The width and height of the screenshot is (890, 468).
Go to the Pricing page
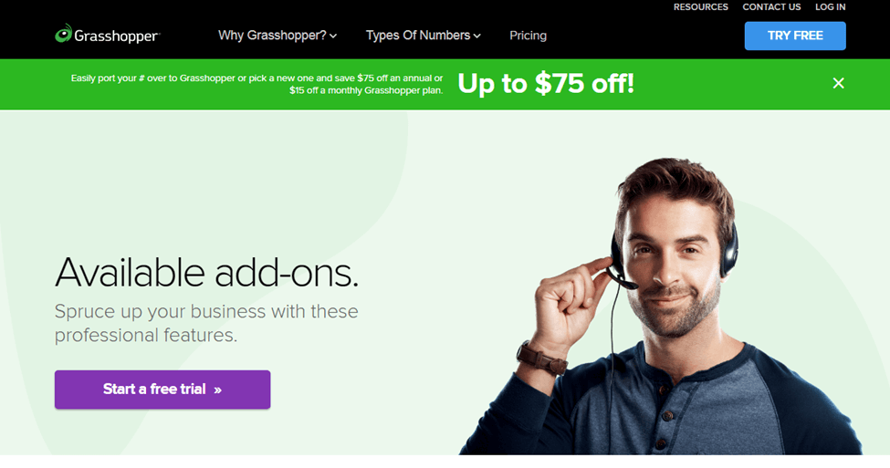coord(528,36)
